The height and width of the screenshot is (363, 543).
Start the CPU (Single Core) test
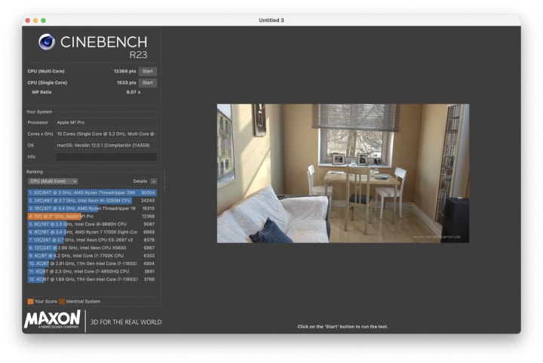point(148,83)
